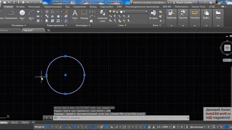Image resolution: width=232 pixels, height=130 pixels.
Task: Click the Erase tool pencil icon
Action: 66,12
